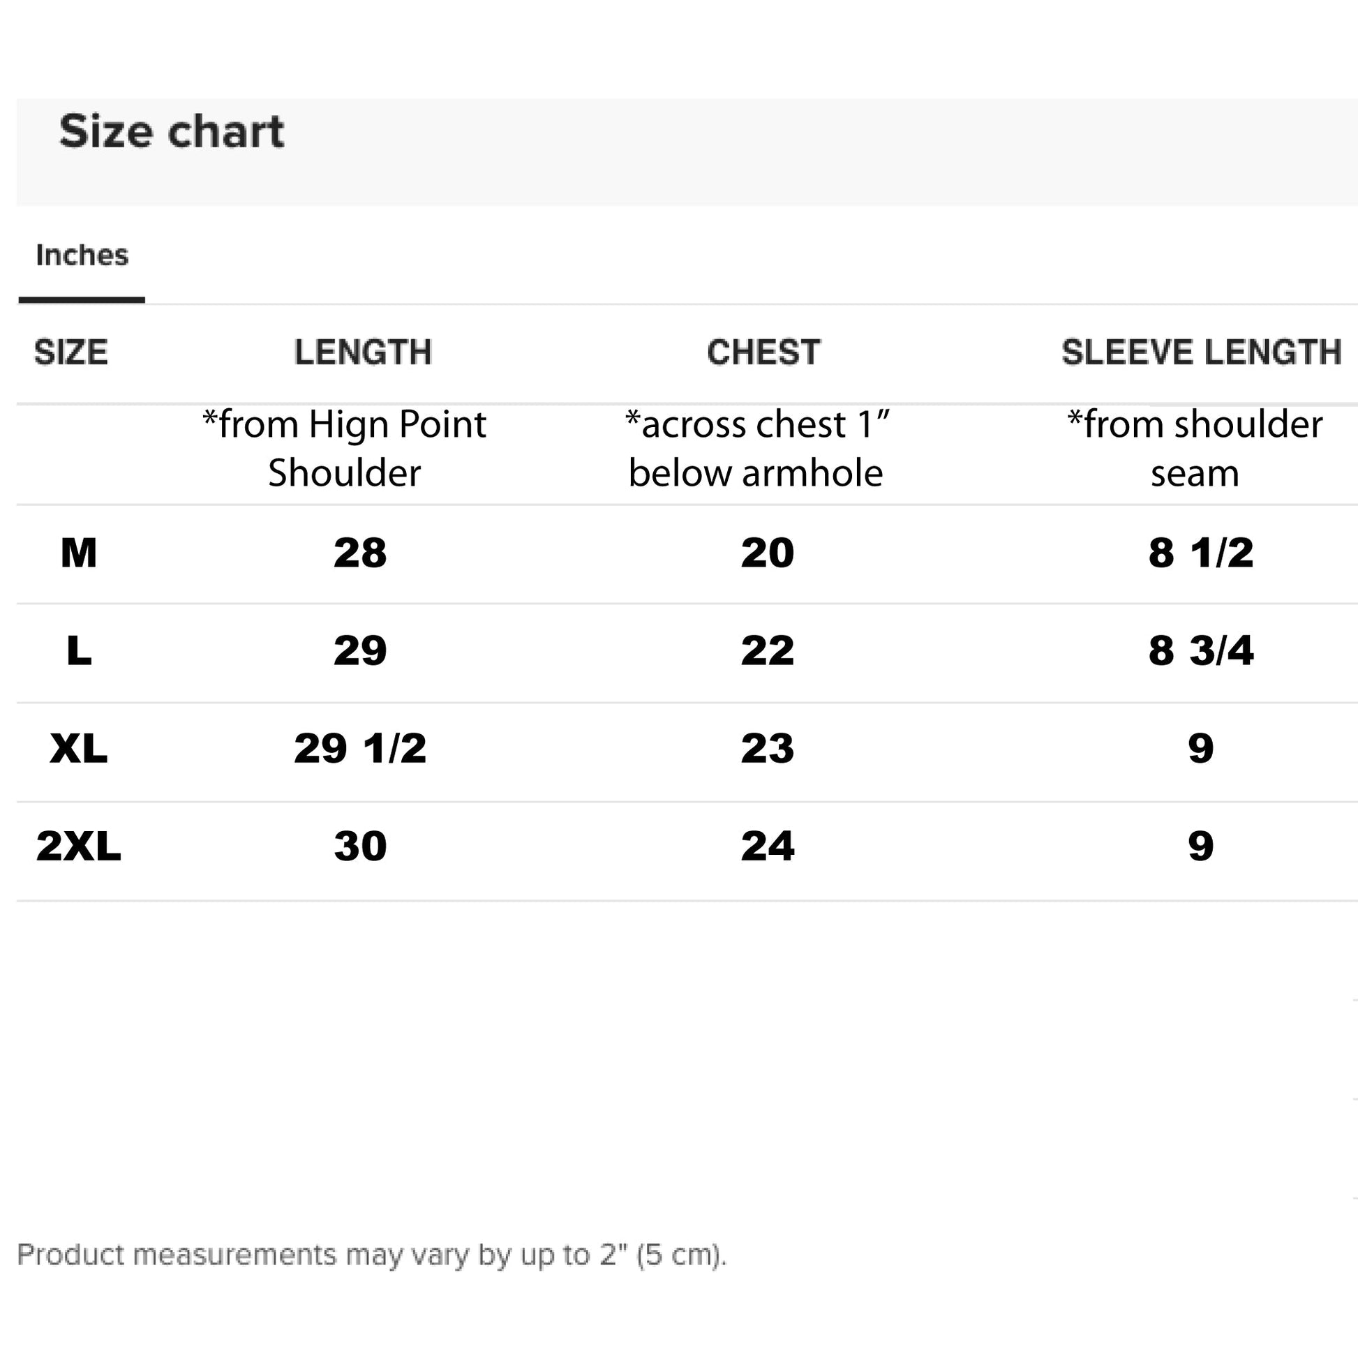
Task: Click the sleeve length value 8 1/2
Action: 1200,553
